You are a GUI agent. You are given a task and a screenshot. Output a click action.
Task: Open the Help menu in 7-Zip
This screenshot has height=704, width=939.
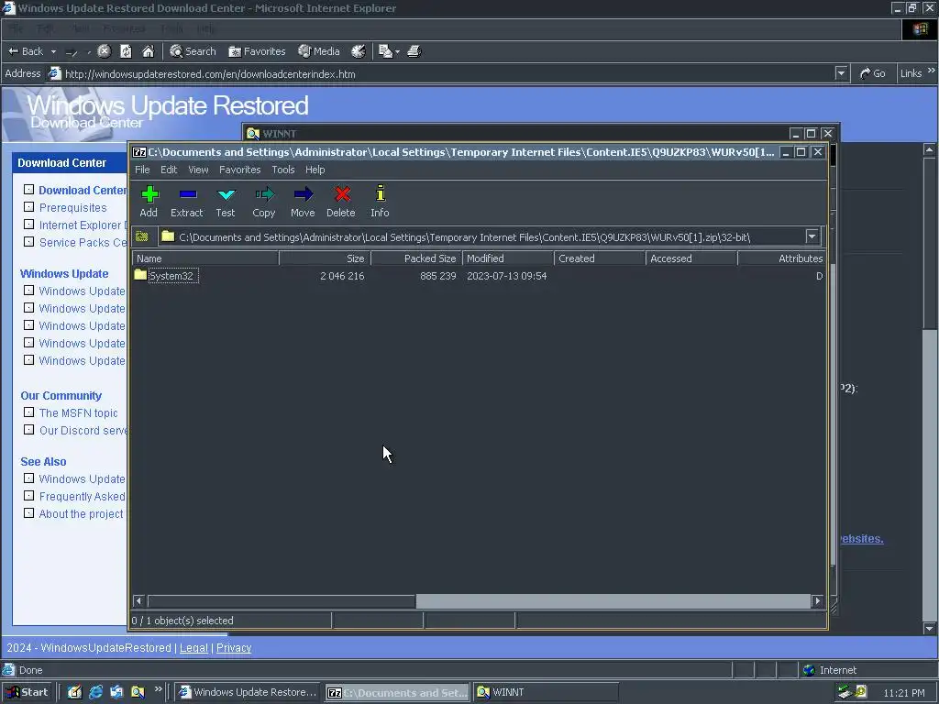[315, 170]
